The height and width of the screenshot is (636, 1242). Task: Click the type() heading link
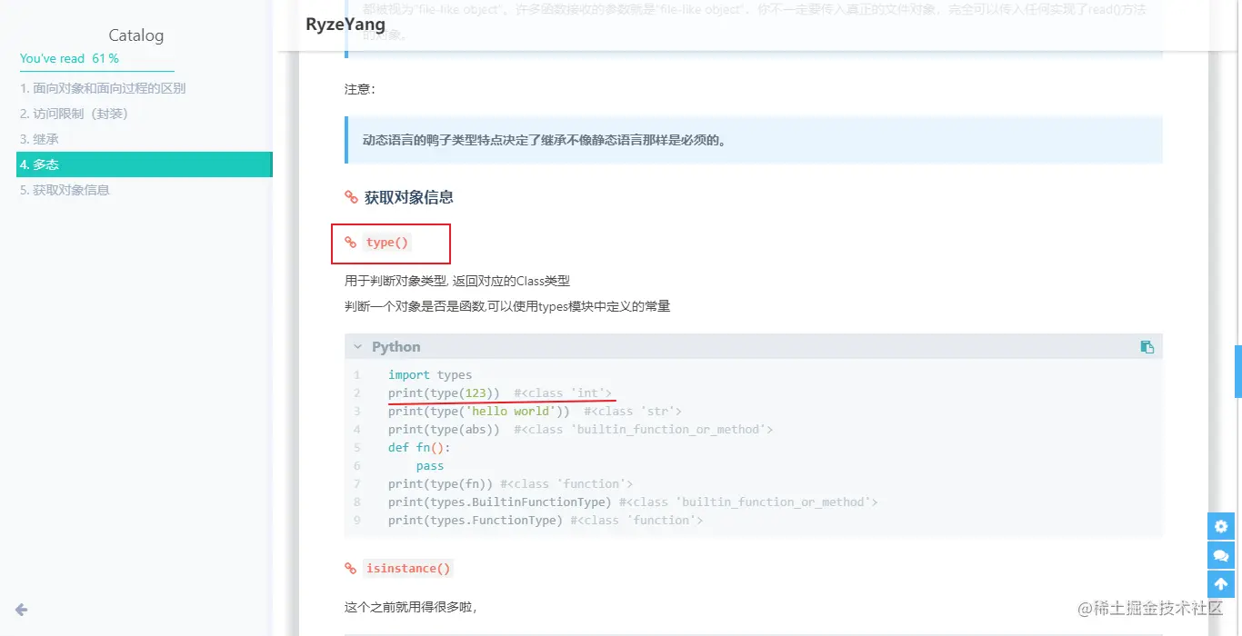pyautogui.click(x=387, y=243)
